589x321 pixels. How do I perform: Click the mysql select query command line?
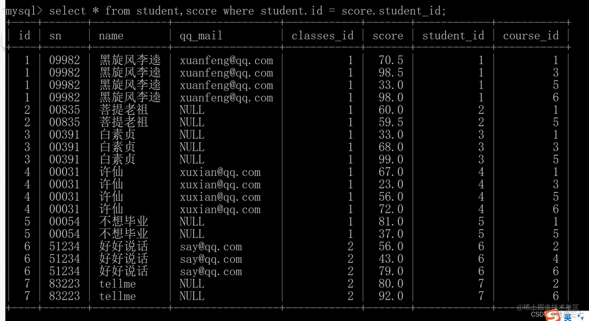pyautogui.click(x=226, y=10)
